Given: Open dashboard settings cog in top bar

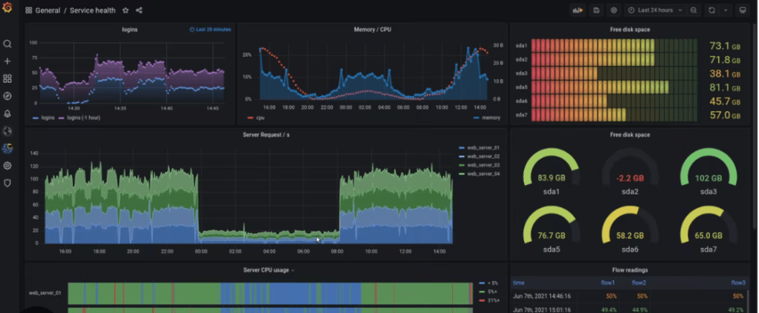Looking at the screenshot, I should click(614, 10).
